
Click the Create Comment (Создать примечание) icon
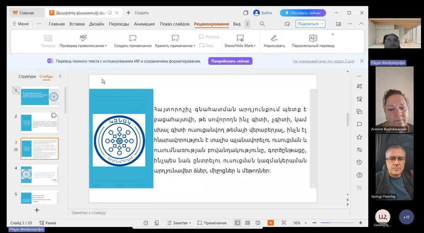coord(133,38)
